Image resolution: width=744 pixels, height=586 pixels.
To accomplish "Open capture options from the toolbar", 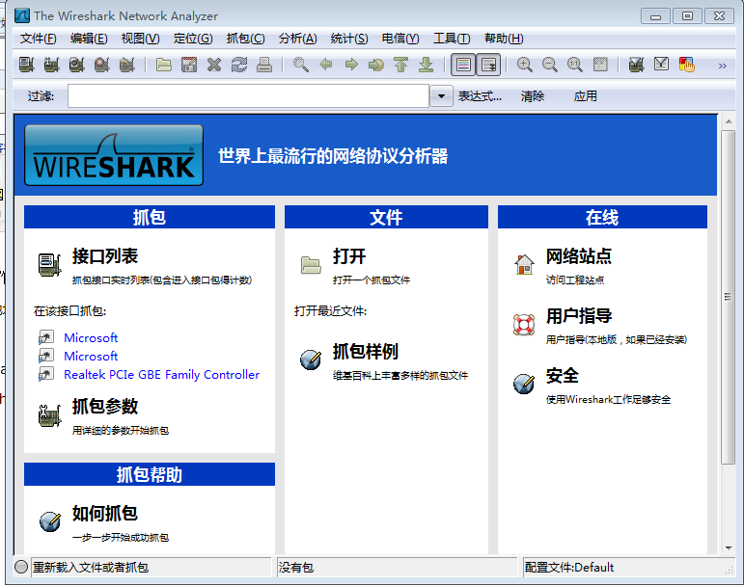I will click(52, 65).
